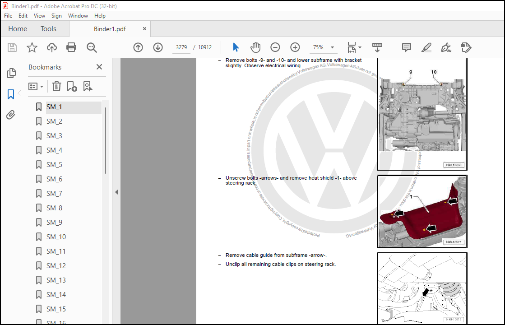
Task: Activate the Hand pan tool
Action: (x=255, y=47)
